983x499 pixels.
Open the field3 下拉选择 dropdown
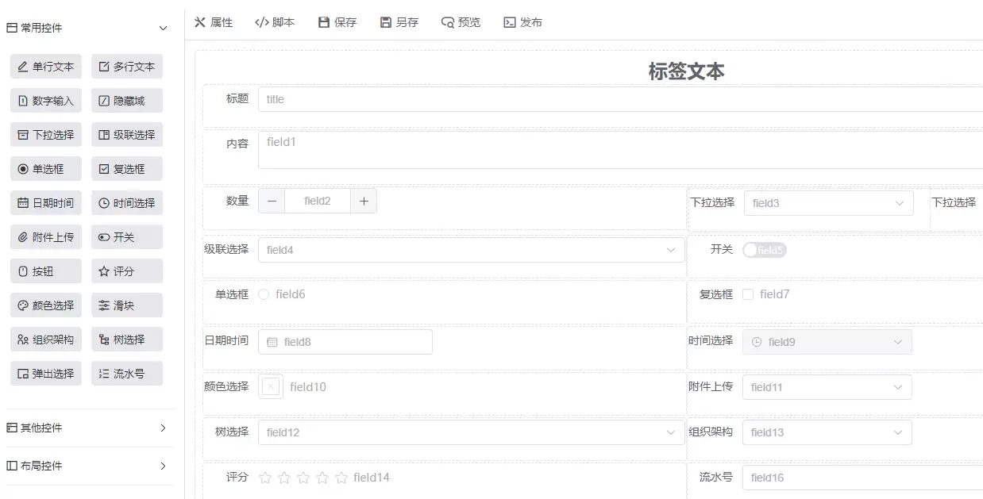pos(828,203)
